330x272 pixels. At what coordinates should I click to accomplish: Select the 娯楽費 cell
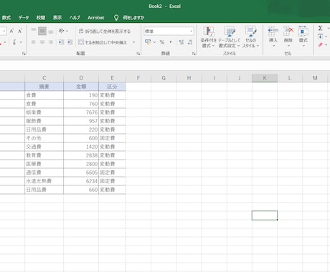(44, 112)
